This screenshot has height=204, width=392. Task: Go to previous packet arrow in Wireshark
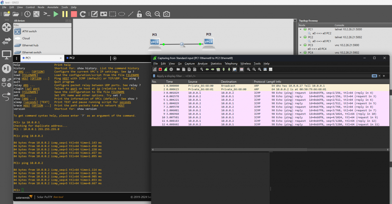pos(207,70)
